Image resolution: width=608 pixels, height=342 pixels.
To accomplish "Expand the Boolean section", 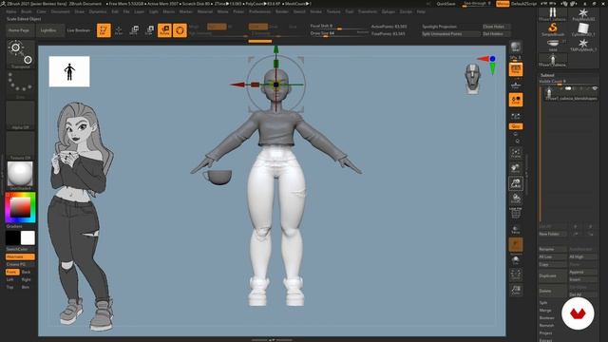I will (x=547, y=318).
